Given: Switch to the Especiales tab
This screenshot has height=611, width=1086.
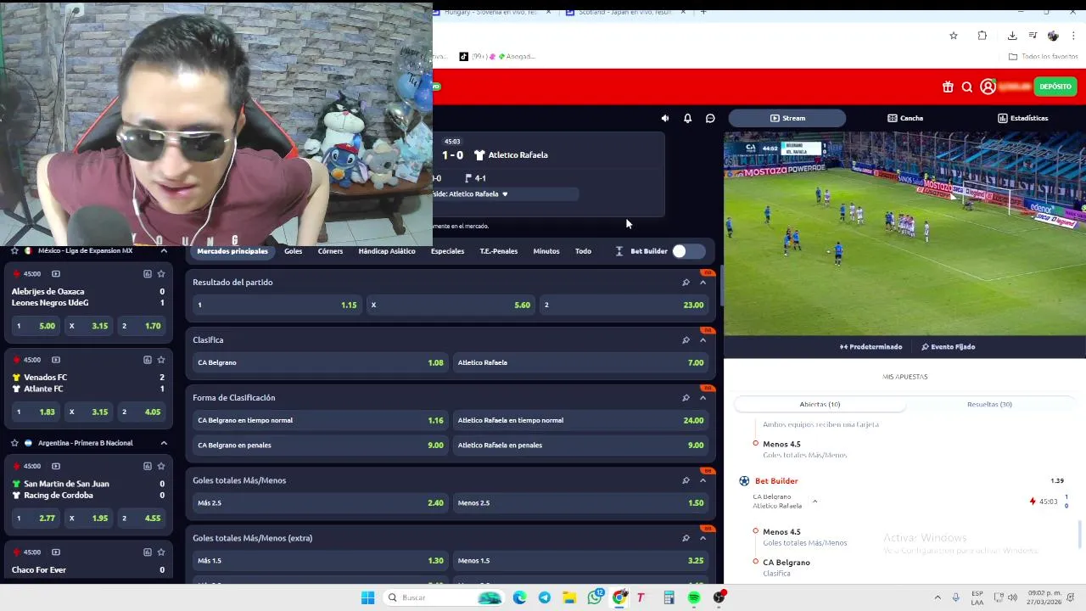Looking at the screenshot, I should pyautogui.click(x=447, y=251).
